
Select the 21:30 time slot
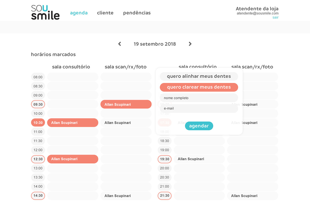165,196
